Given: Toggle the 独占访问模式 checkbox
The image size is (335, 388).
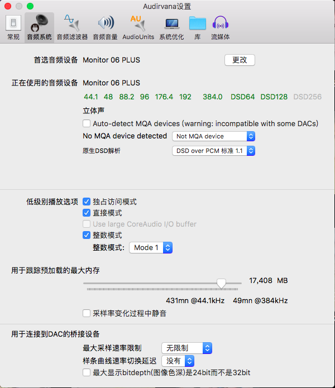Looking at the screenshot, I should coord(87,202).
